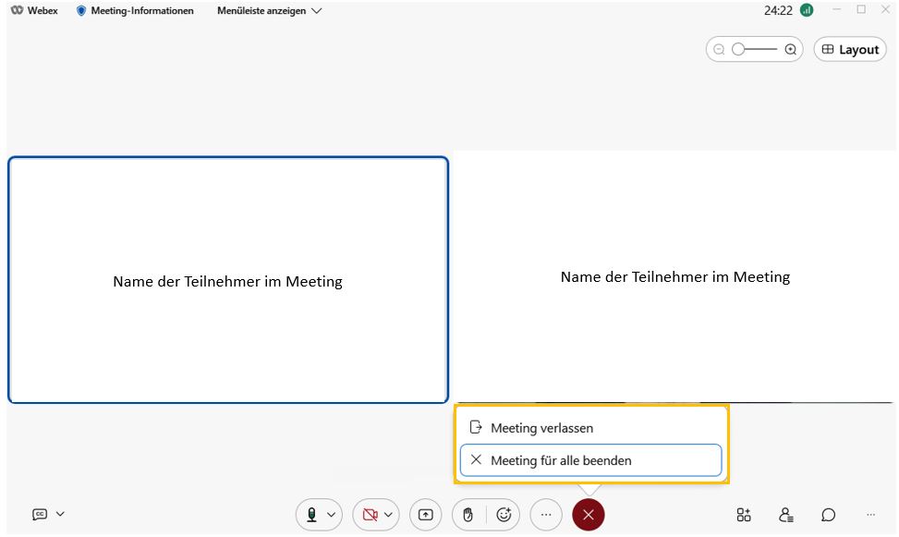Toggle closed captions
The image size is (899, 537).
click(40, 514)
